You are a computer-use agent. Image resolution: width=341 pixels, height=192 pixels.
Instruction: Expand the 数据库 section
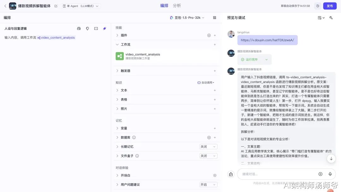click(x=117, y=137)
